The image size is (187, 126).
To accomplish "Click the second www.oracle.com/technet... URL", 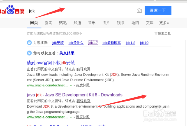I will [x=47, y=117].
